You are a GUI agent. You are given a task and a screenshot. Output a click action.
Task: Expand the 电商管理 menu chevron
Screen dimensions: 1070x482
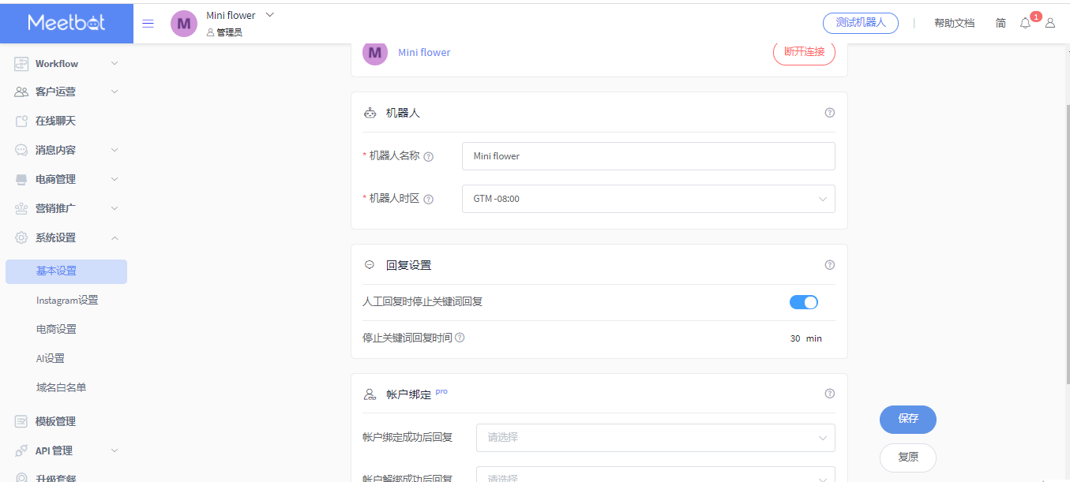click(x=115, y=179)
